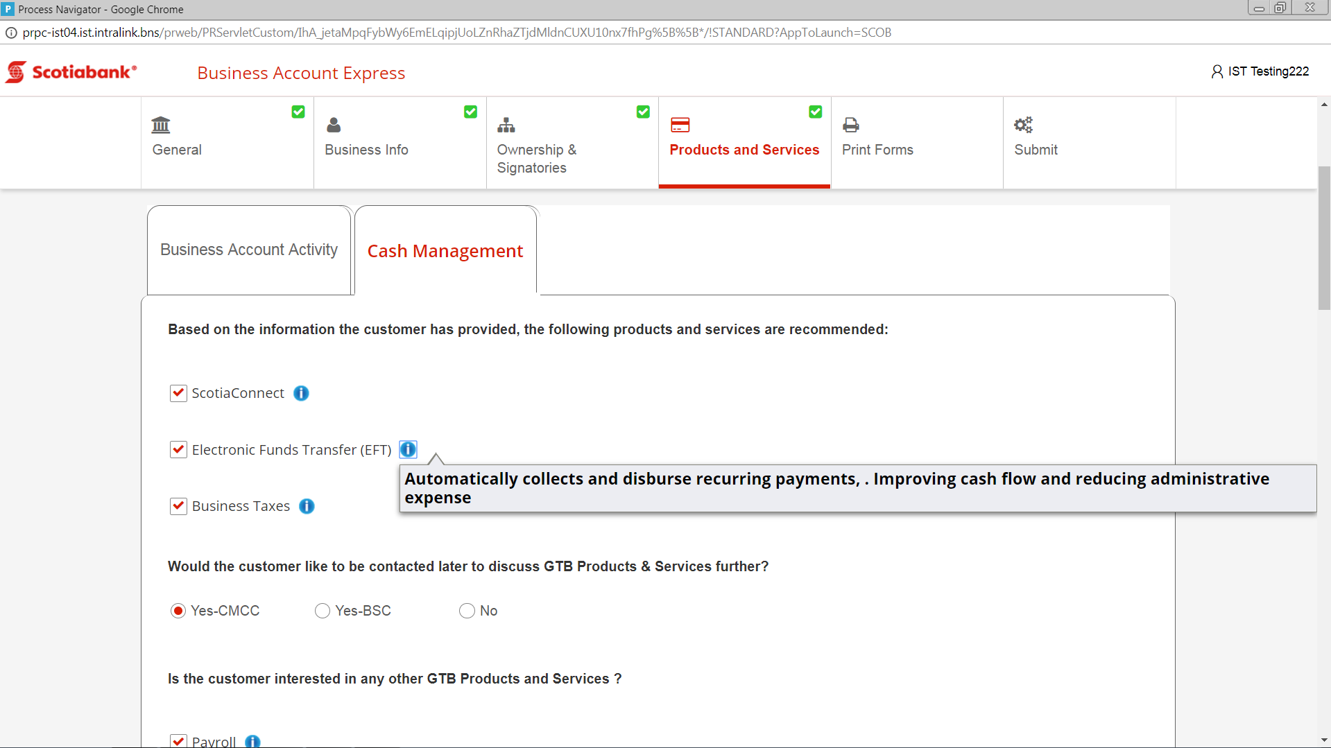The height and width of the screenshot is (748, 1331).
Task: Go to the Submit step
Action: 1090,142
